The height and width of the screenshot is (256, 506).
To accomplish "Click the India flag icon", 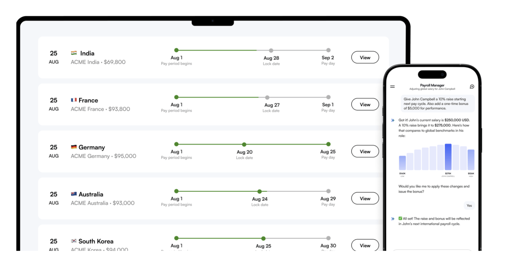I will pyautogui.click(x=74, y=53).
